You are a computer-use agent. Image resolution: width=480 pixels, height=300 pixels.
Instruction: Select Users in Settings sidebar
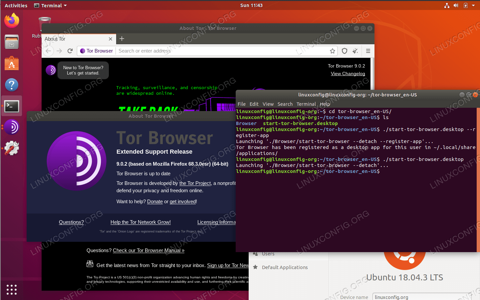(x=289, y=254)
